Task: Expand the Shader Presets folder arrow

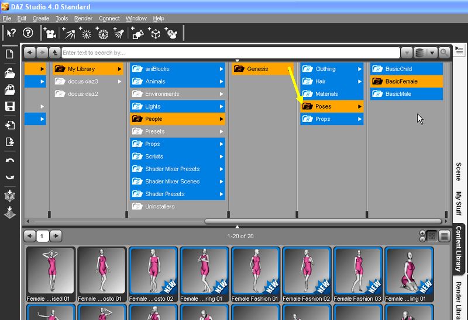Action: (x=221, y=194)
